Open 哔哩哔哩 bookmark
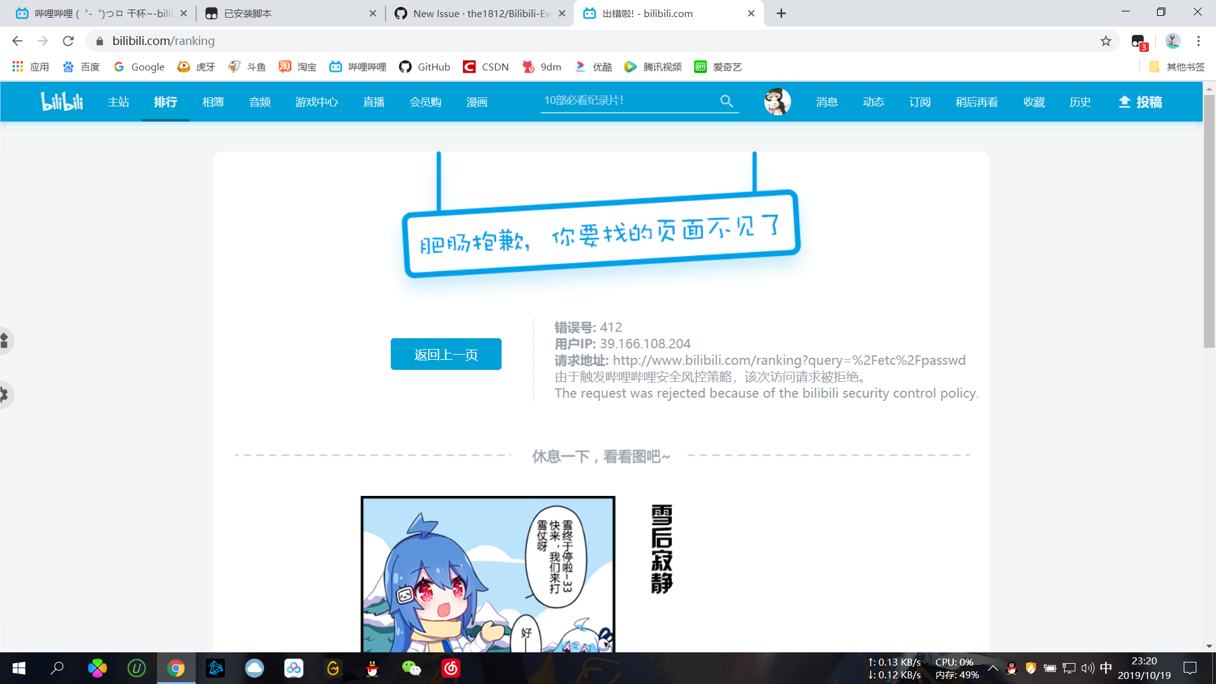Screen dimensions: 1216x684 click(x=358, y=66)
